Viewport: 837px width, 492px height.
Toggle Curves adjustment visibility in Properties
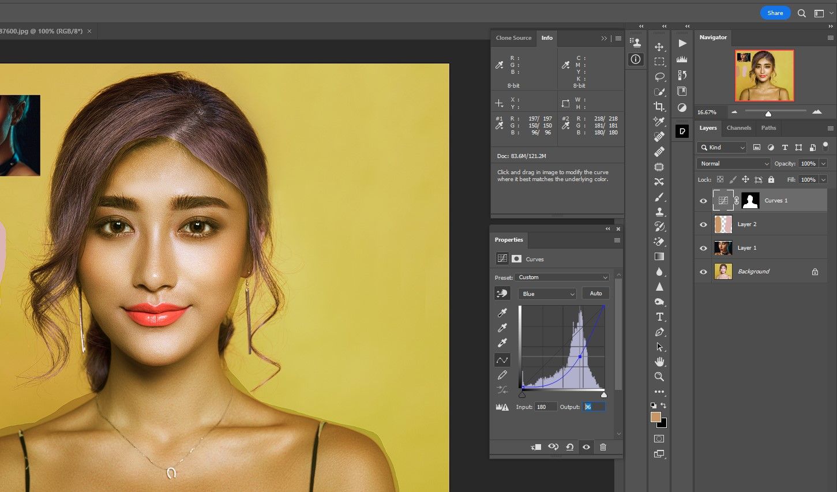click(586, 447)
